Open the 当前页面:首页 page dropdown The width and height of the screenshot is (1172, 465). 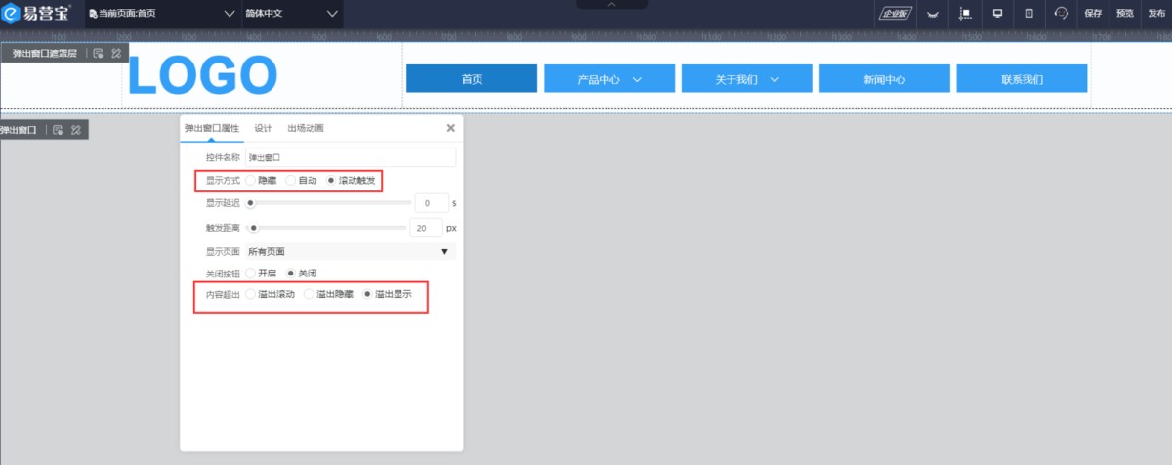163,14
